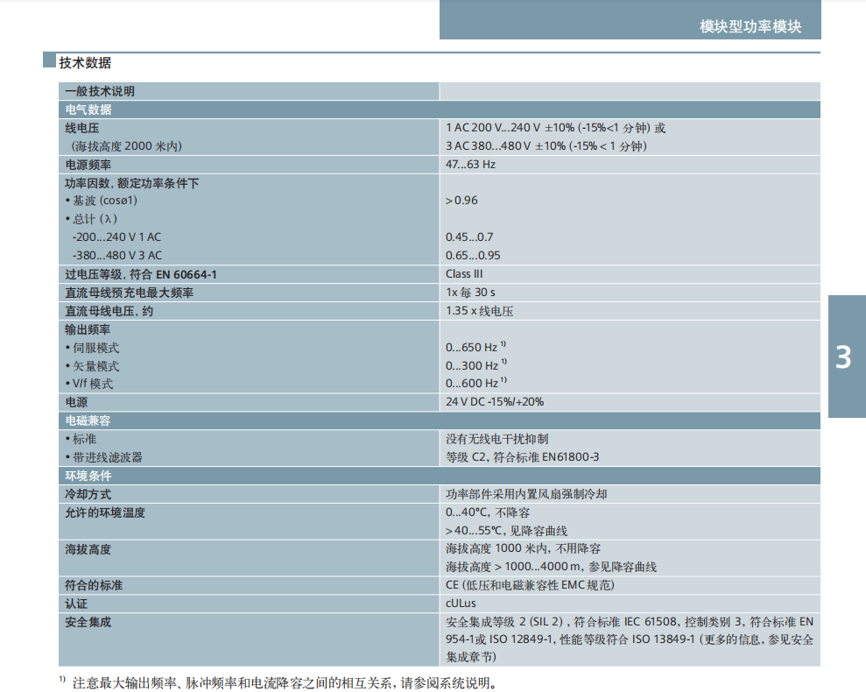Select the 环境条件 section header row
Screen dimensions: 866x692
tap(440, 475)
